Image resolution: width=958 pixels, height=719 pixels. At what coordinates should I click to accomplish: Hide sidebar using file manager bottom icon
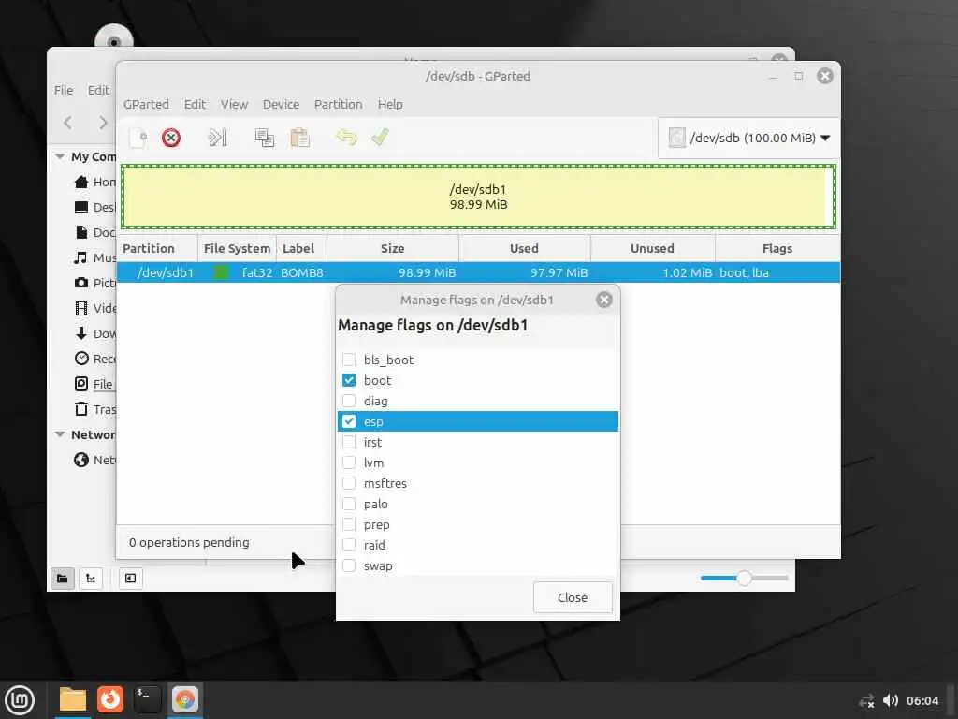click(x=131, y=579)
